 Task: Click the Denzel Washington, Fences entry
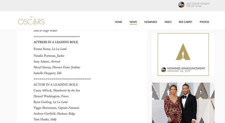51,96
